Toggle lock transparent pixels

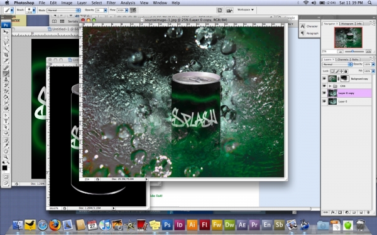pos(332,71)
